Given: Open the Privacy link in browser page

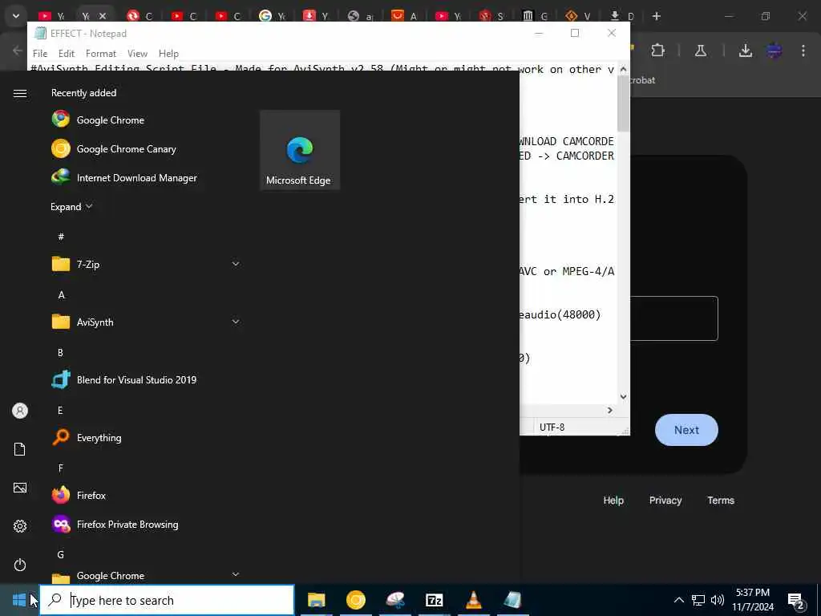Looking at the screenshot, I should point(665,500).
